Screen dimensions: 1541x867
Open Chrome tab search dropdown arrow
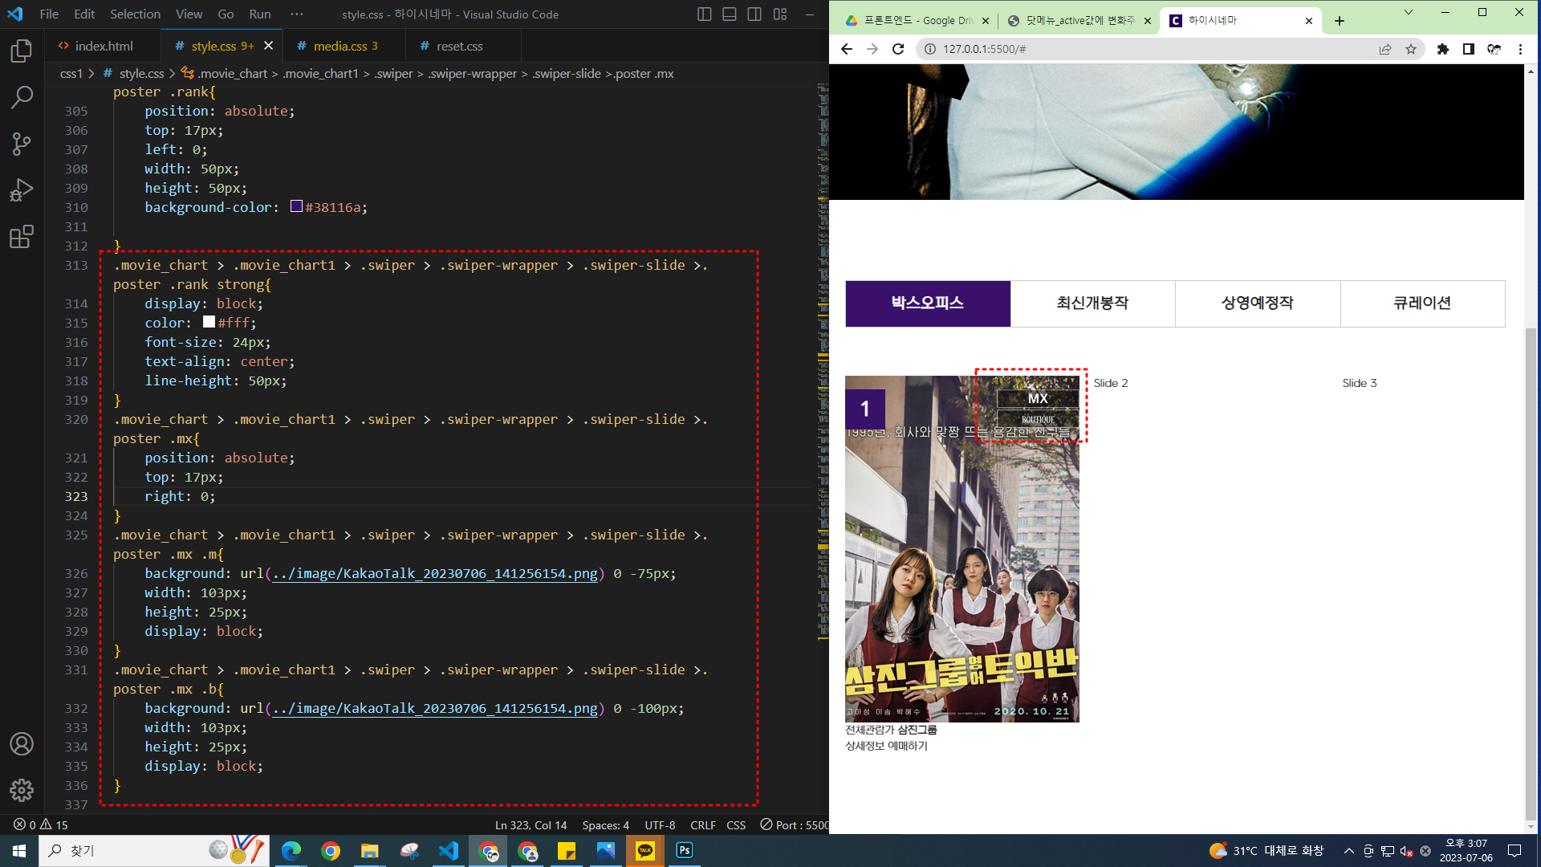pos(1408,13)
